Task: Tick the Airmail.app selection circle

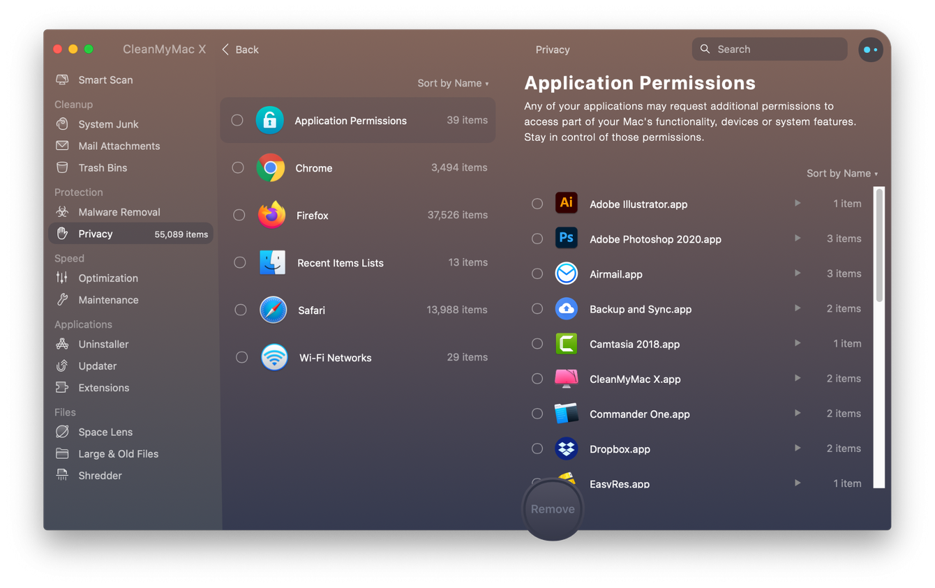Action: click(537, 273)
